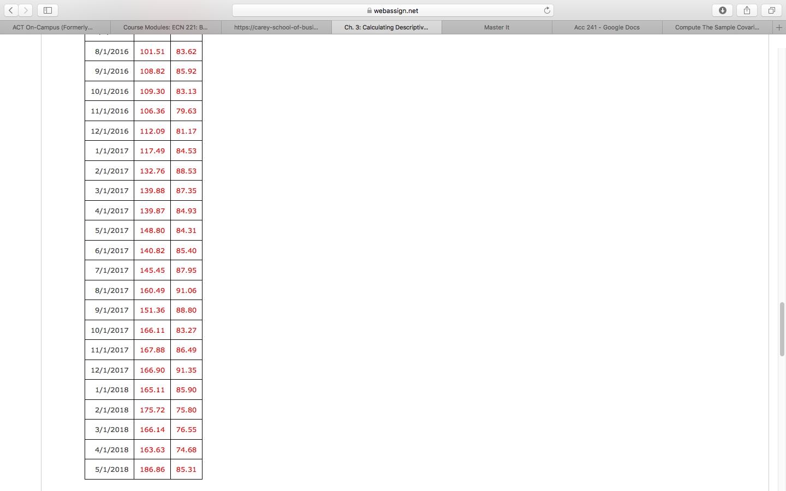The width and height of the screenshot is (786, 491).
Task: Click value 166.11 in table
Action: point(152,330)
